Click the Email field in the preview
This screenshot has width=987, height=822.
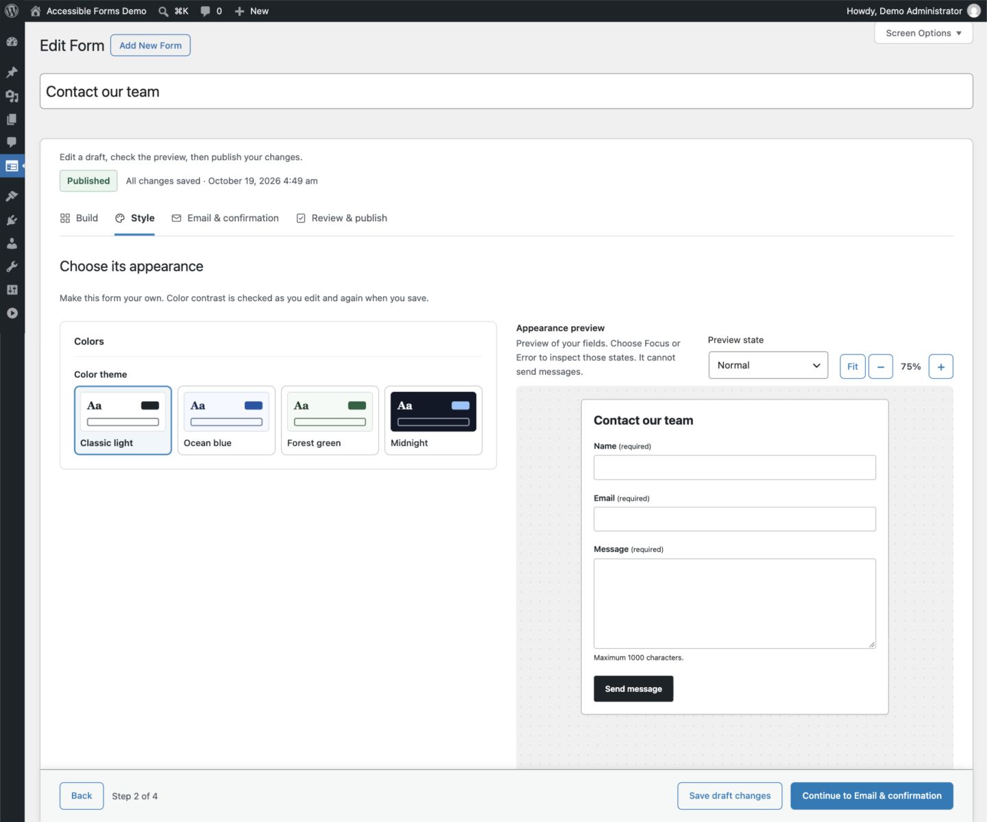735,519
